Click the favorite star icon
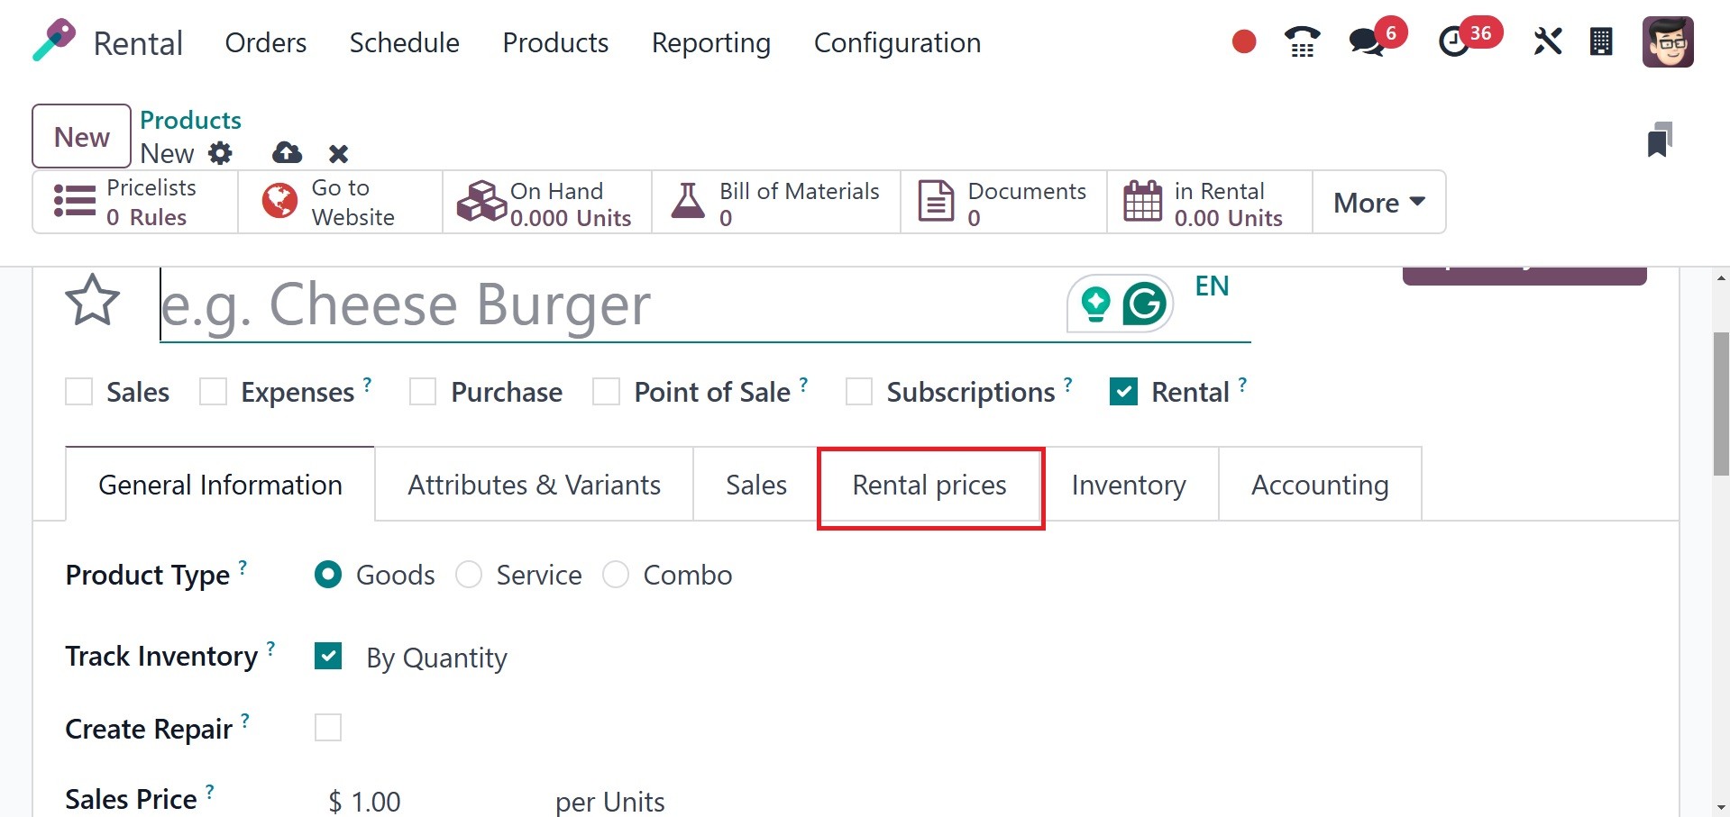Image resolution: width=1730 pixels, height=817 pixels. pyautogui.click(x=92, y=301)
